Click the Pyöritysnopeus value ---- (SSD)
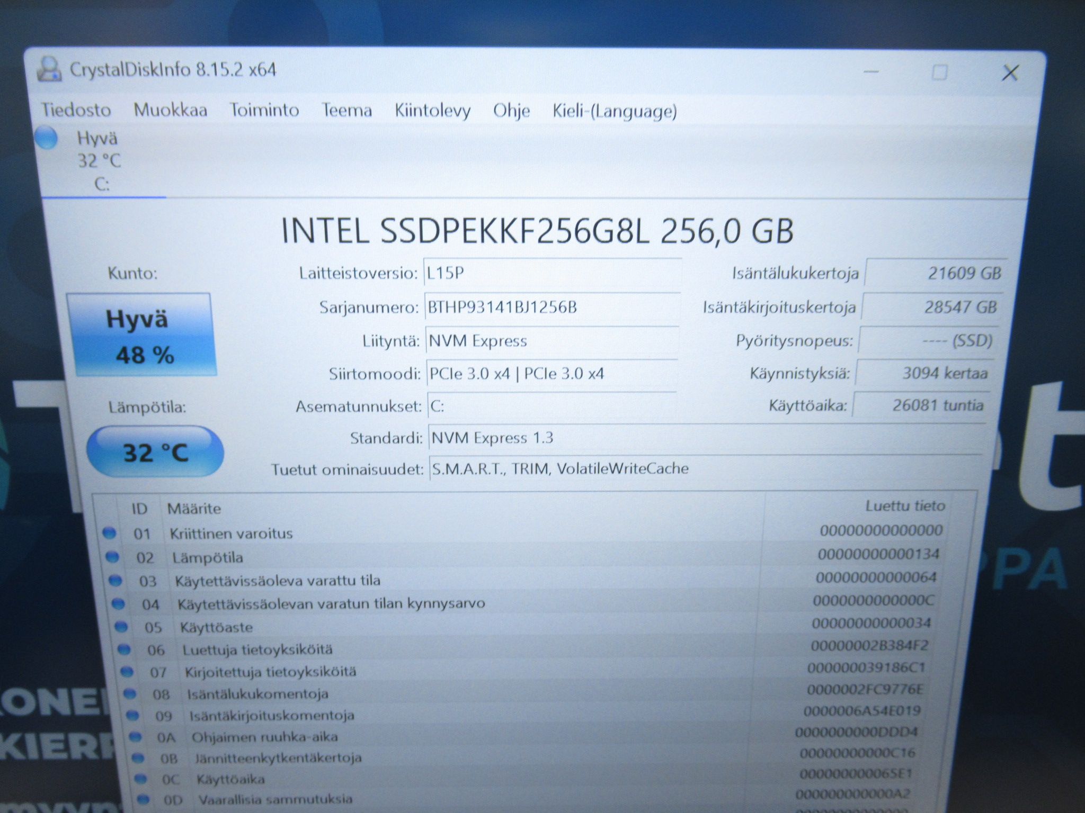Image resolution: width=1085 pixels, height=813 pixels. click(x=928, y=340)
